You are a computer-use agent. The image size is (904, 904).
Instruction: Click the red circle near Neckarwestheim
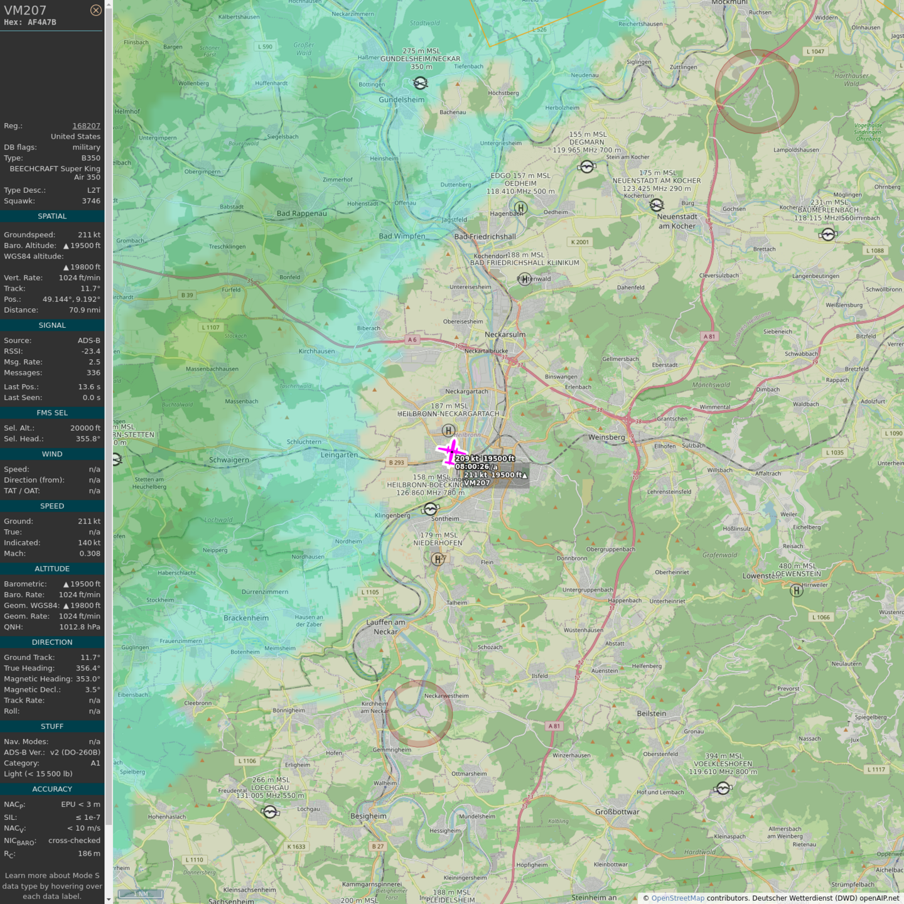tap(419, 714)
